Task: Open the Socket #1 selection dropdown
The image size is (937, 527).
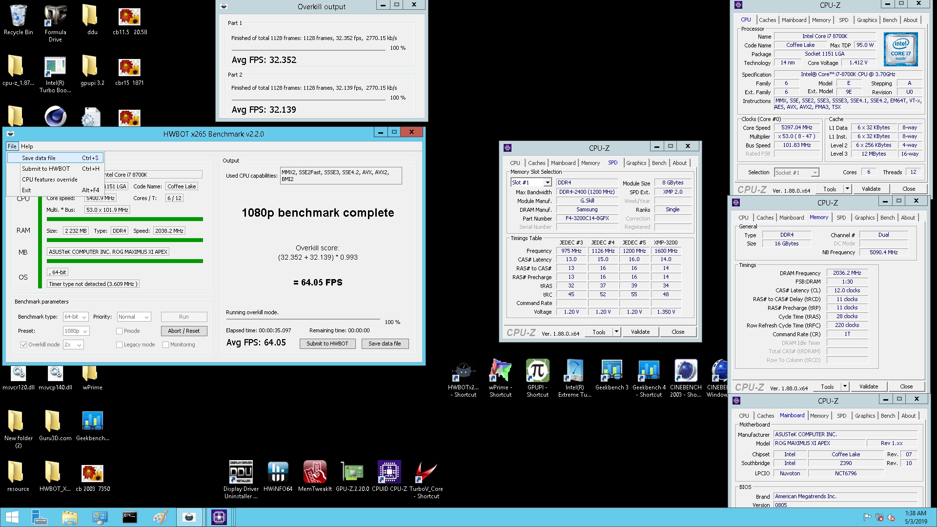Action: coord(815,172)
